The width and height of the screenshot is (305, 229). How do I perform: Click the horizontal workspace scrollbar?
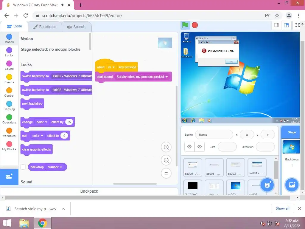(x=135, y=184)
